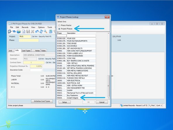Click the save floppy disk icon
Screen dimensions: 173x130
pyautogui.click(x=28, y=32)
